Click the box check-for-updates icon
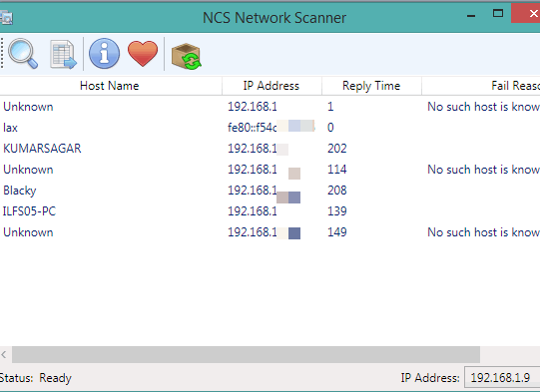This screenshot has width=540, height=392. (x=186, y=56)
